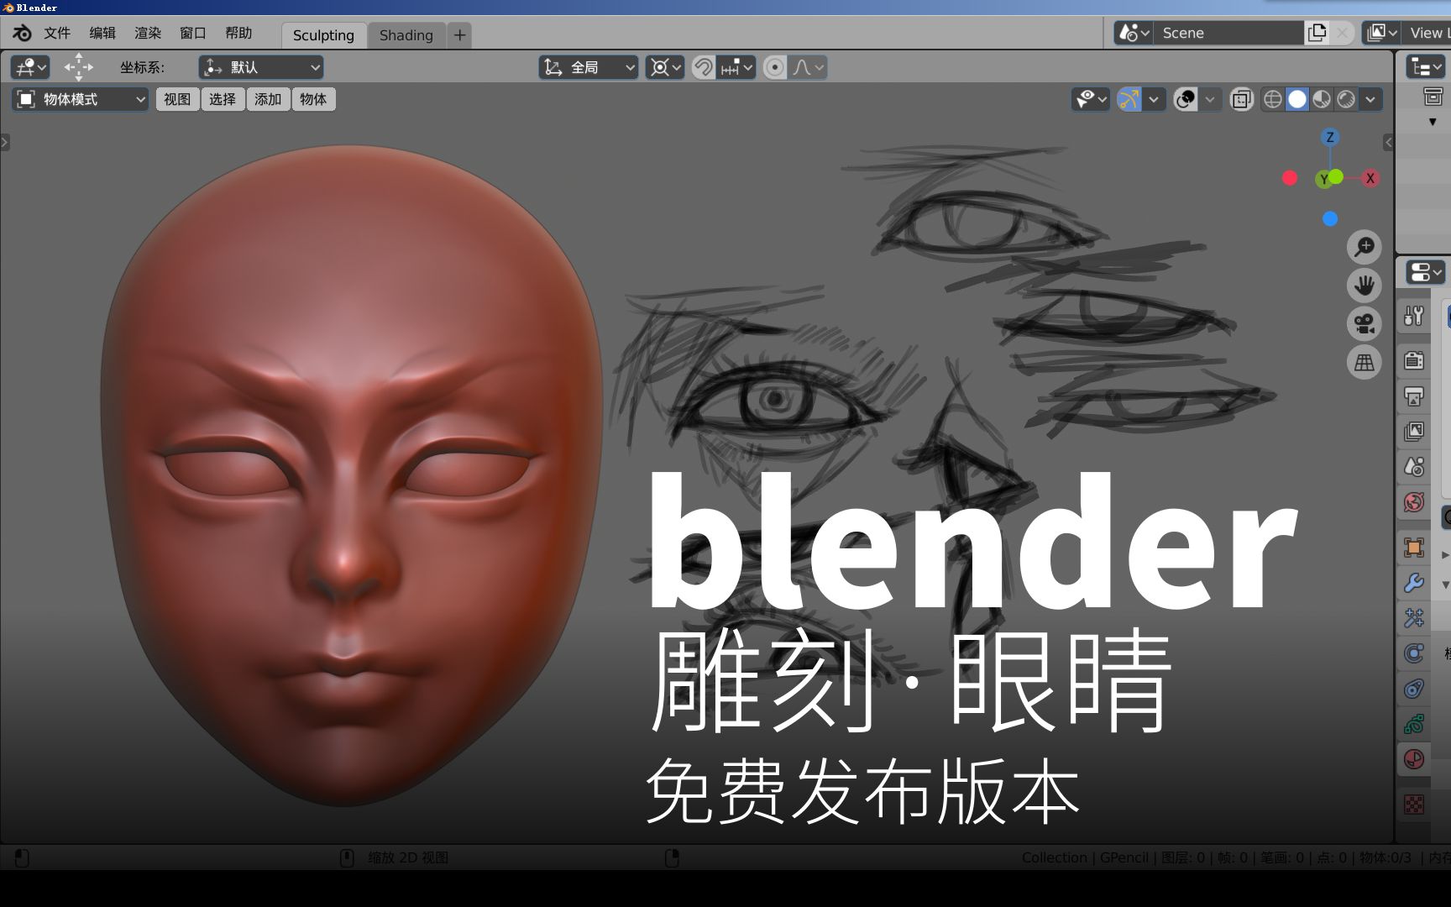Open the properties editor type dropdown

[x=1426, y=272]
